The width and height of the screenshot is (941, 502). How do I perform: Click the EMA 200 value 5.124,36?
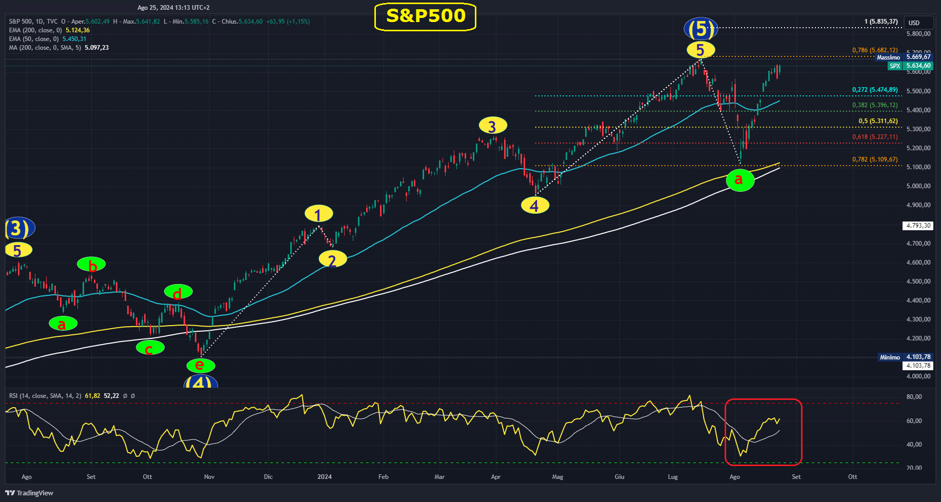pos(78,30)
